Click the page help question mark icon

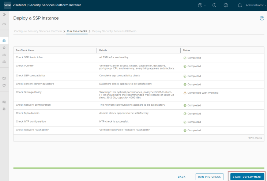(x=262, y=18)
